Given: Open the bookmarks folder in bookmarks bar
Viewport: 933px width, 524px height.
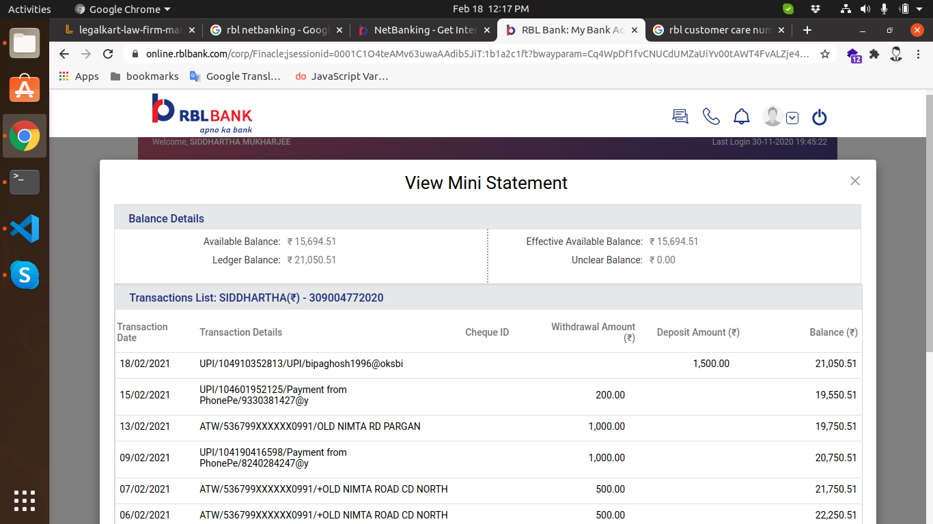Looking at the screenshot, I should click(144, 76).
